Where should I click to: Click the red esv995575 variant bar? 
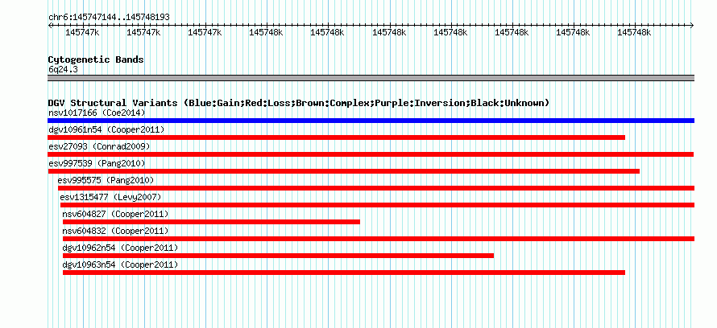click(x=376, y=188)
